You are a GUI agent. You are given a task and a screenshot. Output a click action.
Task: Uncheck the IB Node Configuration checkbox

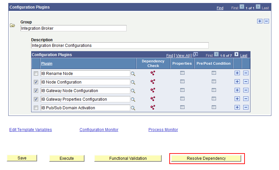click(36, 82)
